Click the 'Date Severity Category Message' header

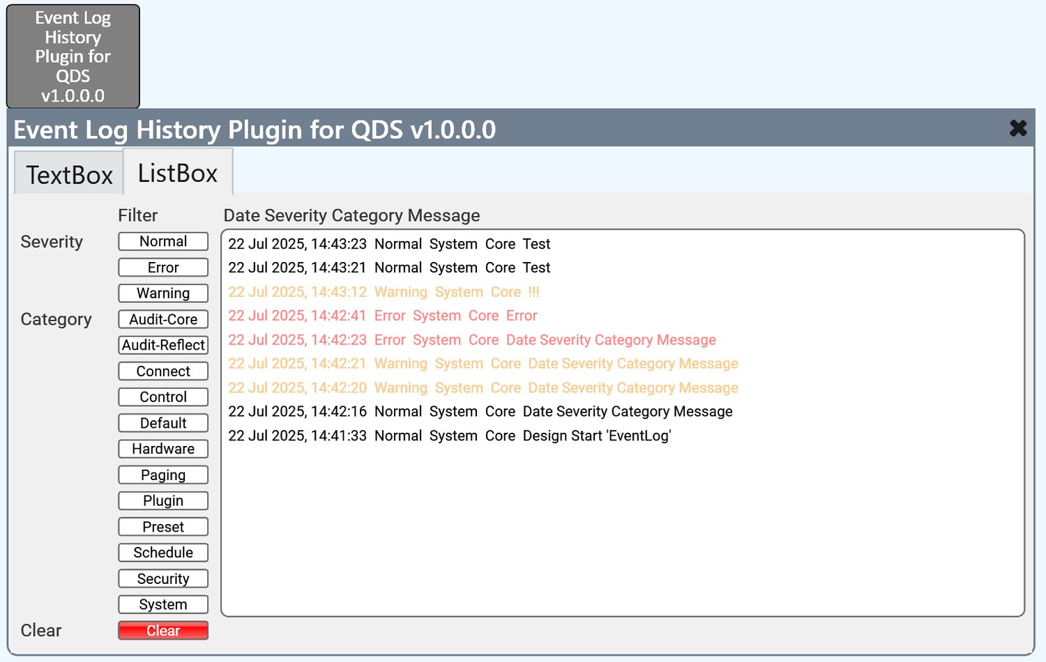tap(351, 215)
